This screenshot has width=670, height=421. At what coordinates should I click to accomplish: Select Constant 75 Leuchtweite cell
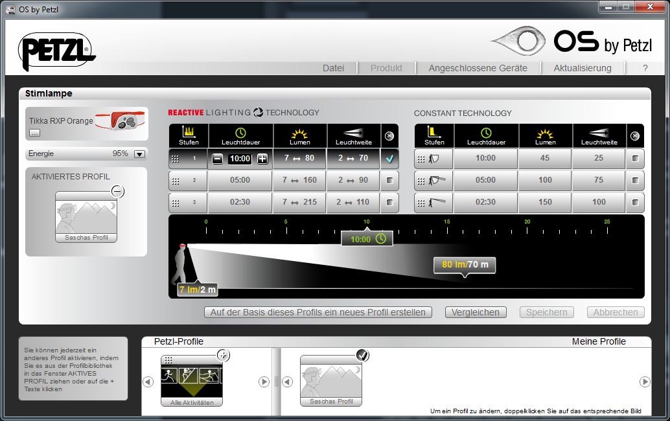pyautogui.click(x=599, y=180)
